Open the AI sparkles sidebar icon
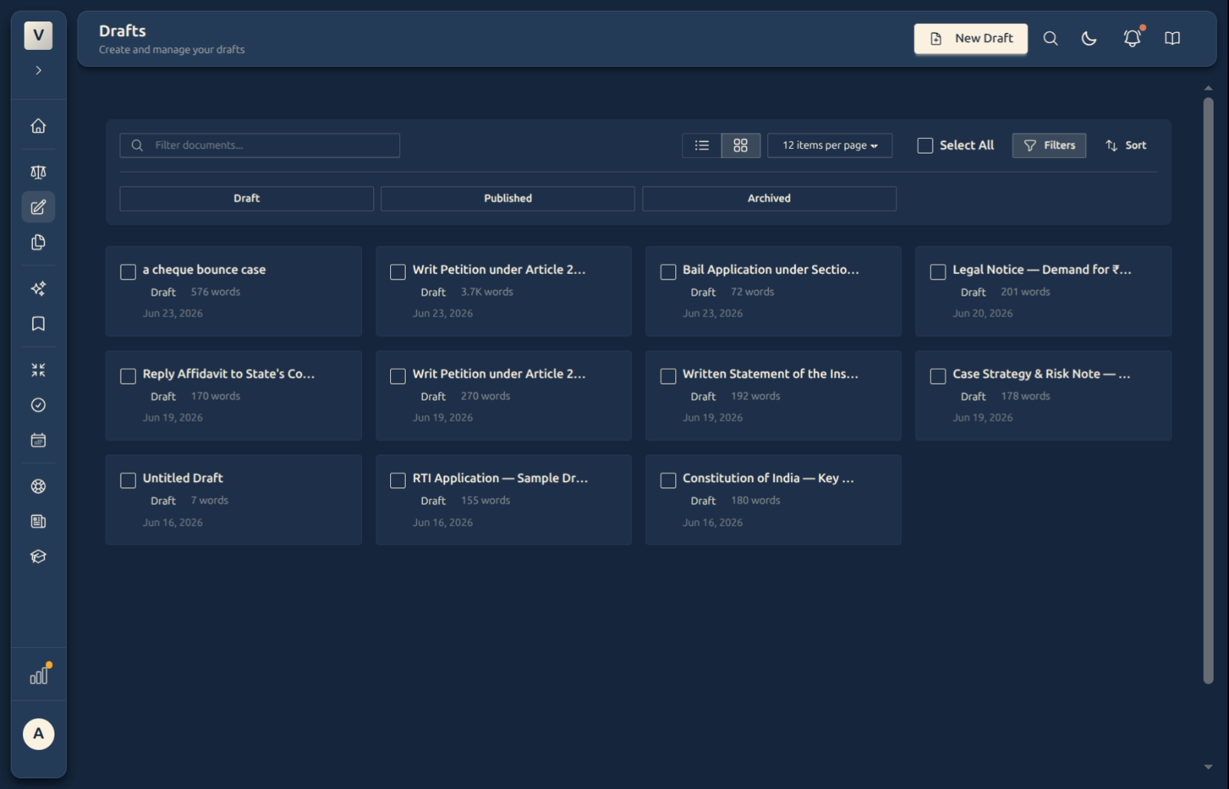 (38, 289)
